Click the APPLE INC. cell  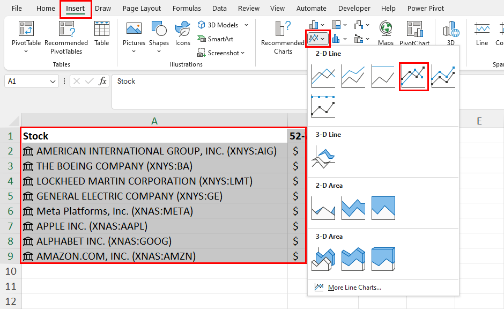point(154,226)
